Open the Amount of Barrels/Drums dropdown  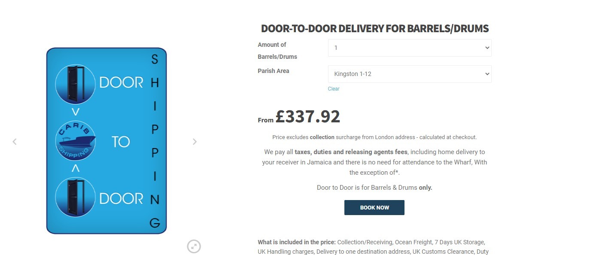(x=409, y=48)
